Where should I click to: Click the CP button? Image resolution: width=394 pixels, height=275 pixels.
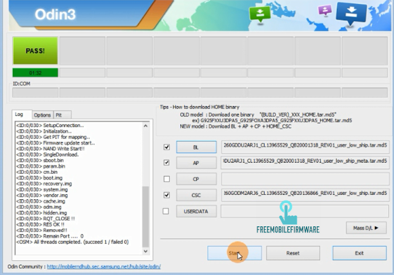tap(196, 179)
